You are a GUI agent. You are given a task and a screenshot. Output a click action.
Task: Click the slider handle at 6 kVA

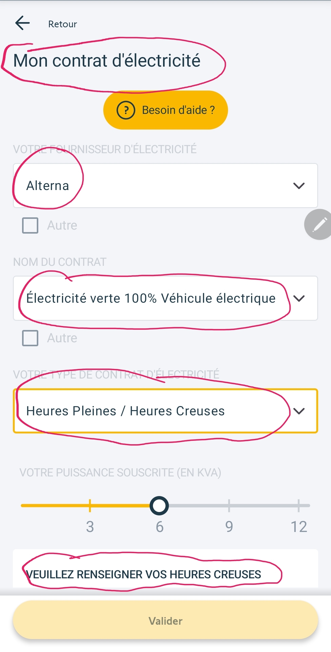(159, 506)
